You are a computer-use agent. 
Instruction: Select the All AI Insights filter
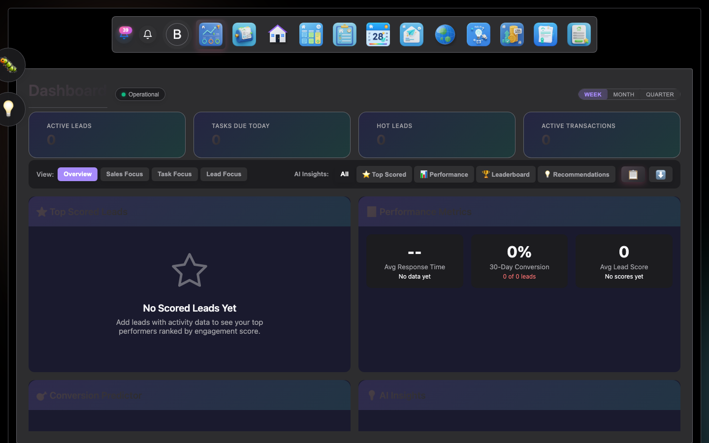344,174
